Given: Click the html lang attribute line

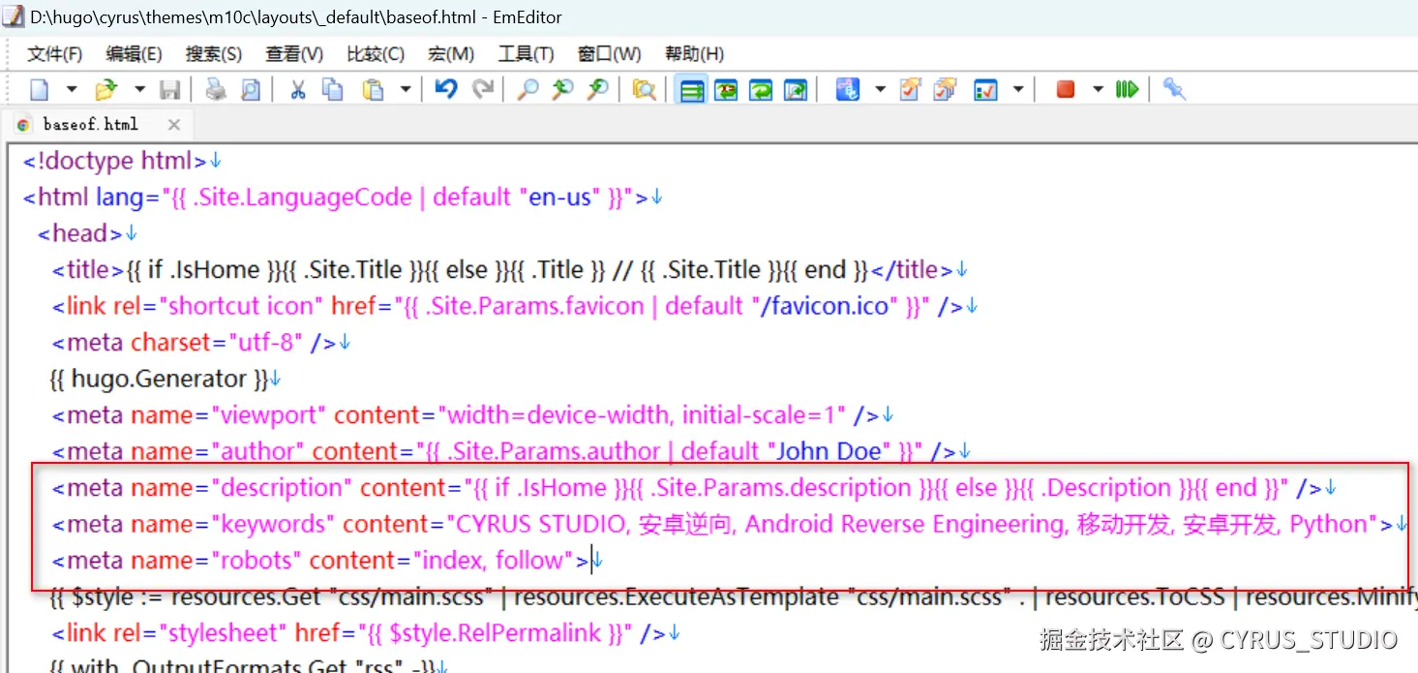Looking at the screenshot, I should 343,197.
